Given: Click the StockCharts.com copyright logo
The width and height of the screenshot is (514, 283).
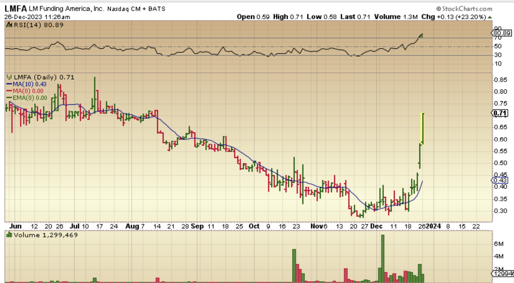Looking at the screenshot, I should click(x=464, y=9).
